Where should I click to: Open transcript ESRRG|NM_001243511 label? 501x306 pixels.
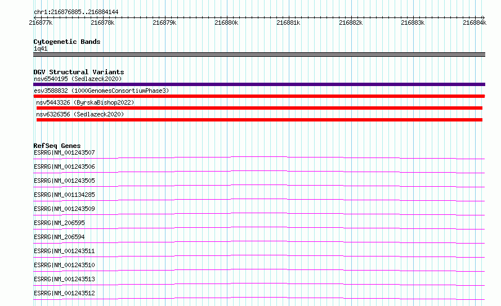click(64, 251)
